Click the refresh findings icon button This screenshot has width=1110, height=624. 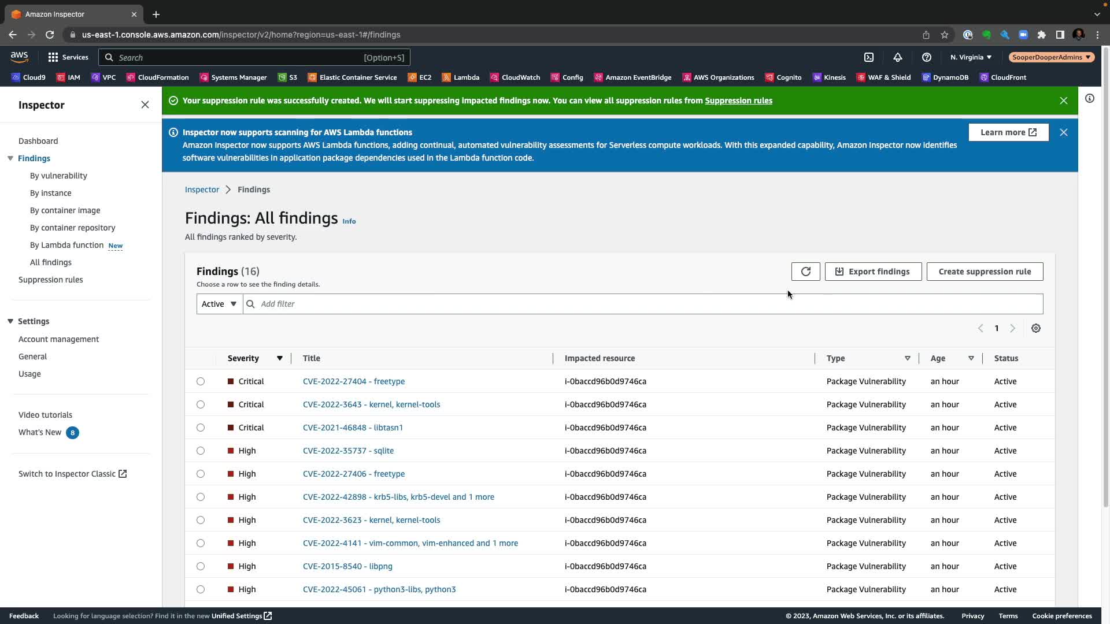805,272
